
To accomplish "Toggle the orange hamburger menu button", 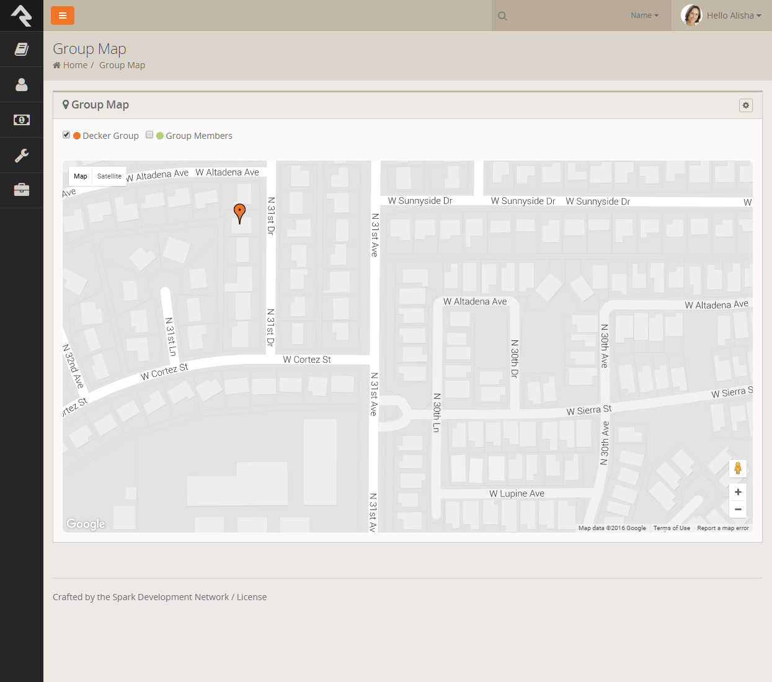I will (x=63, y=15).
